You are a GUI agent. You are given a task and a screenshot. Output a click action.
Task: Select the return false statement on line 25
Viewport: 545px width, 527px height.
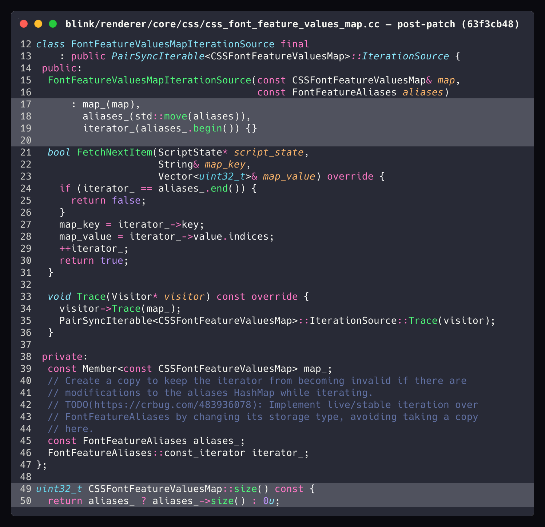pyautogui.click(x=108, y=200)
